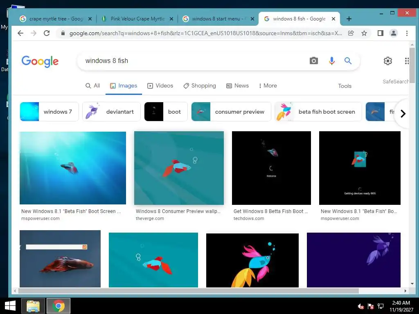This screenshot has width=419, height=314.
Task: Open Getting devices ready boot image
Action: (x=360, y=168)
